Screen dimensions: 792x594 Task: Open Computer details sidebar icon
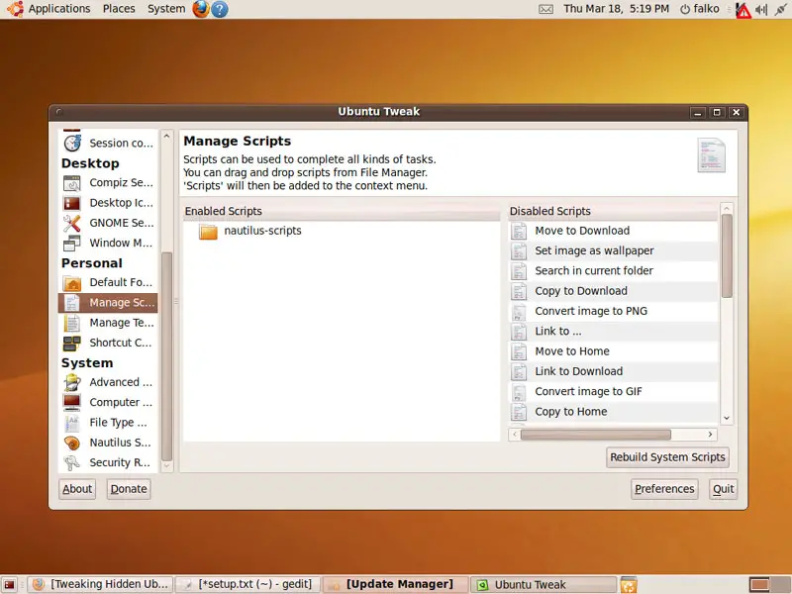click(x=72, y=403)
